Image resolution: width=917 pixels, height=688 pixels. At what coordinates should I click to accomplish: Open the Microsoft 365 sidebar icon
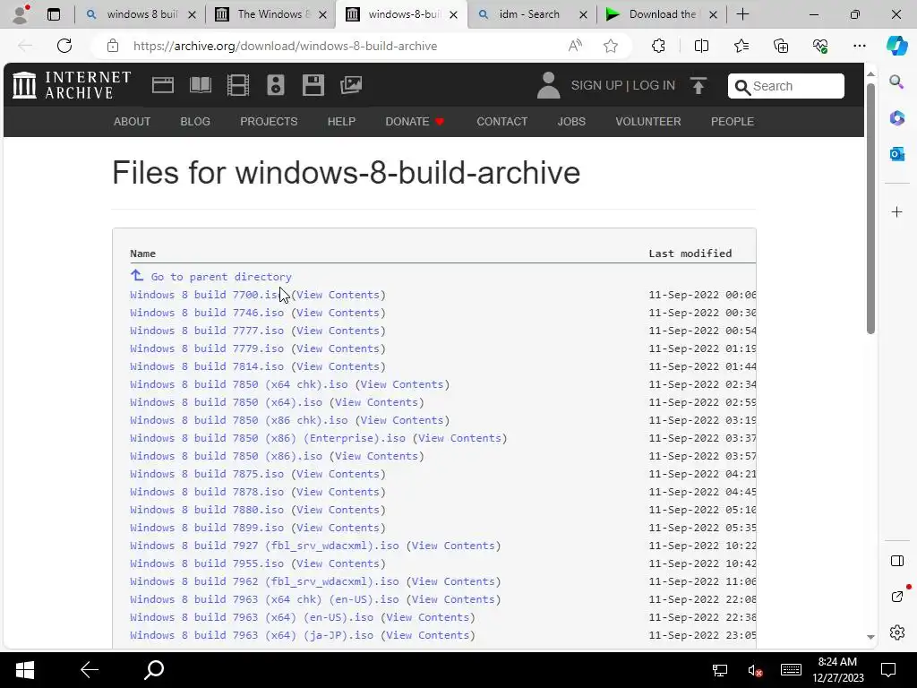[x=896, y=118]
